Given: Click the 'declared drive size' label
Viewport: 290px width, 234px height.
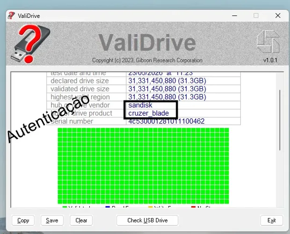Looking at the screenshot, I should [80, 81].
